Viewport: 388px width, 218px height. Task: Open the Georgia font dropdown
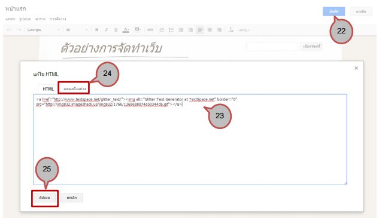[43, 30]
